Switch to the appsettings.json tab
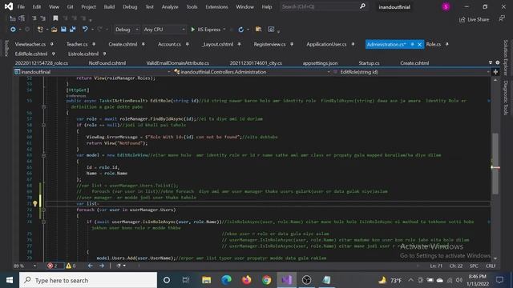This screenshot has height=288, width=513. tap(320, 63)
